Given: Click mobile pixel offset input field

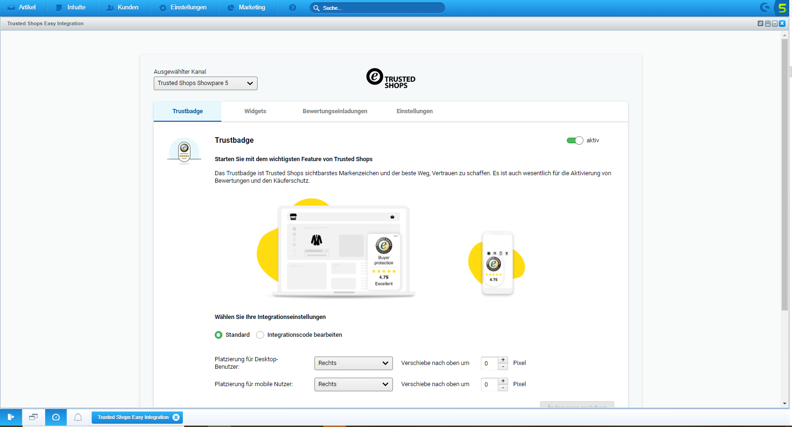Looking at the screenshot, I should pos(489,384).
